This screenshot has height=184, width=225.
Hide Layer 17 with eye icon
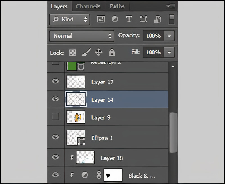[x=55, y=81]
